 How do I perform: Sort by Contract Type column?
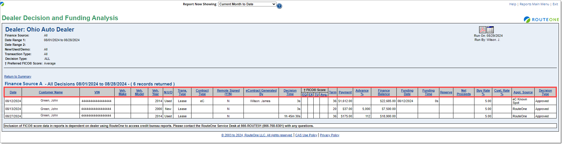pyautogui.click(x=202, y=92)
